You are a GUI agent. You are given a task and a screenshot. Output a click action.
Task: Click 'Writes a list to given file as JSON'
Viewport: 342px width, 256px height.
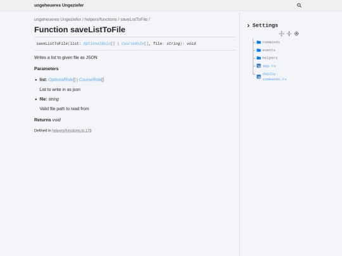[66, 58]
